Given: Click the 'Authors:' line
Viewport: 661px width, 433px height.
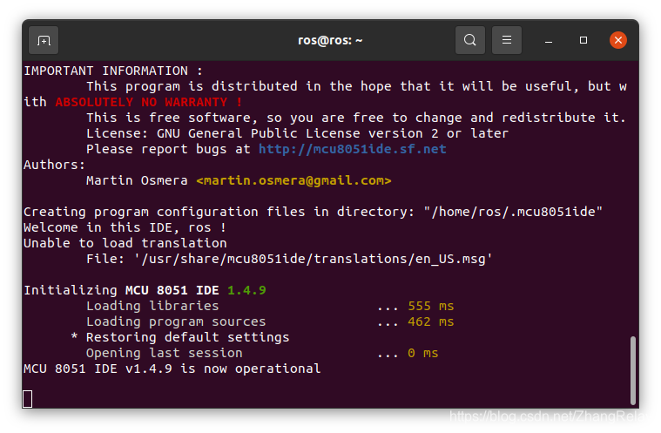Looking at the screenshot, I should tap(54, 165).
